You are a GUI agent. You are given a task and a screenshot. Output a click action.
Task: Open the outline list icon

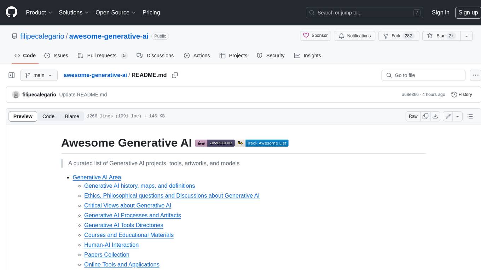click(x=470, y=116)
